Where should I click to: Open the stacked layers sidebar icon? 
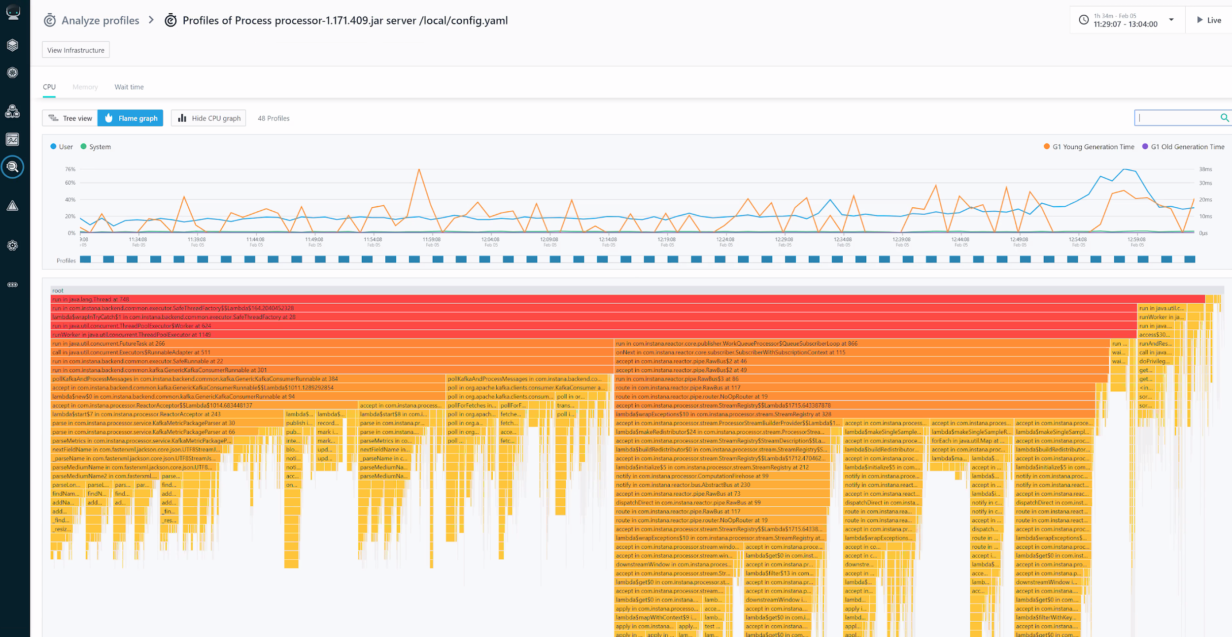coord(13,45)
